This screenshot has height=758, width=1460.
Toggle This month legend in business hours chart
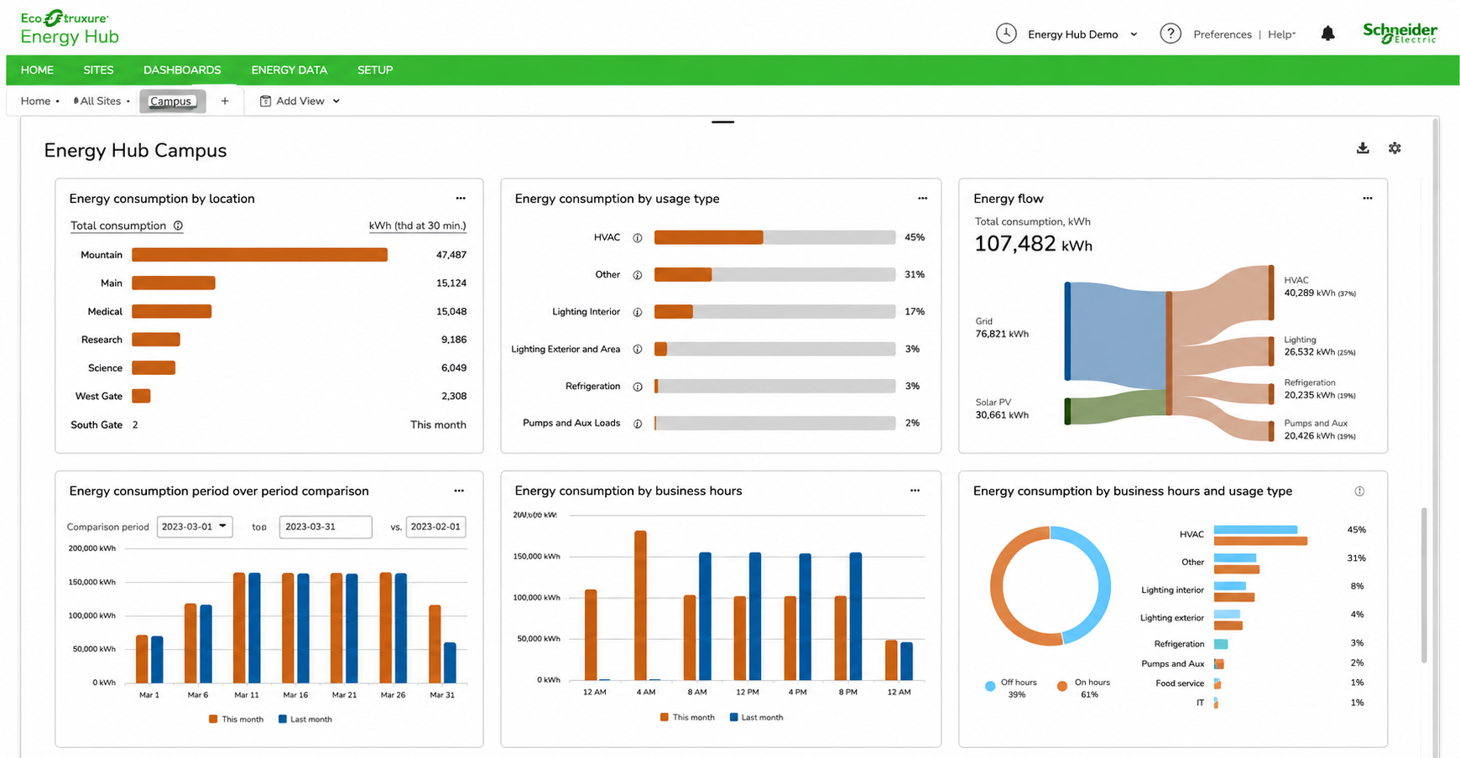pos(687,718)
